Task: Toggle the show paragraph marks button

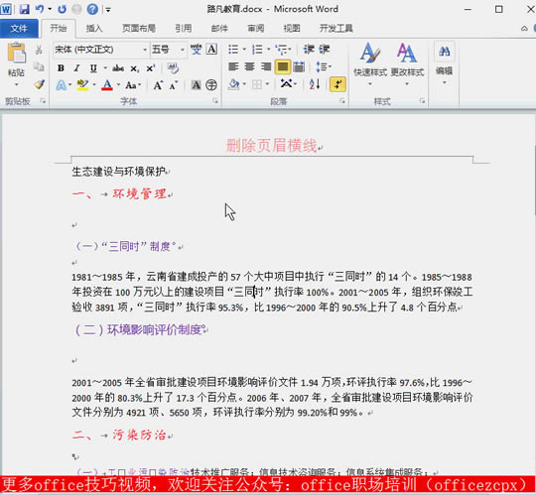Action: point(337,84)
